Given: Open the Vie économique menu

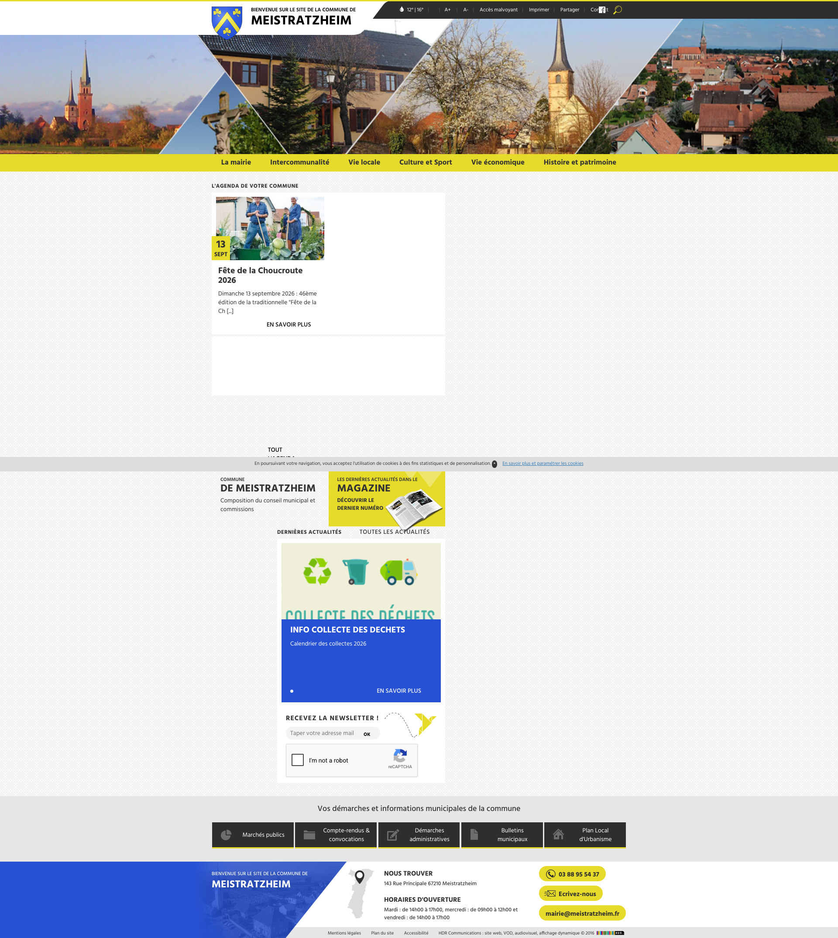Looking at the screenshot, I should [x=498, y=162].
